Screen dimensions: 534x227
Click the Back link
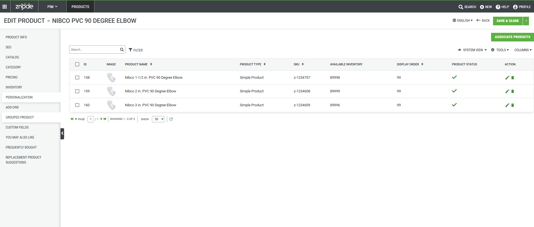[483, 21]
